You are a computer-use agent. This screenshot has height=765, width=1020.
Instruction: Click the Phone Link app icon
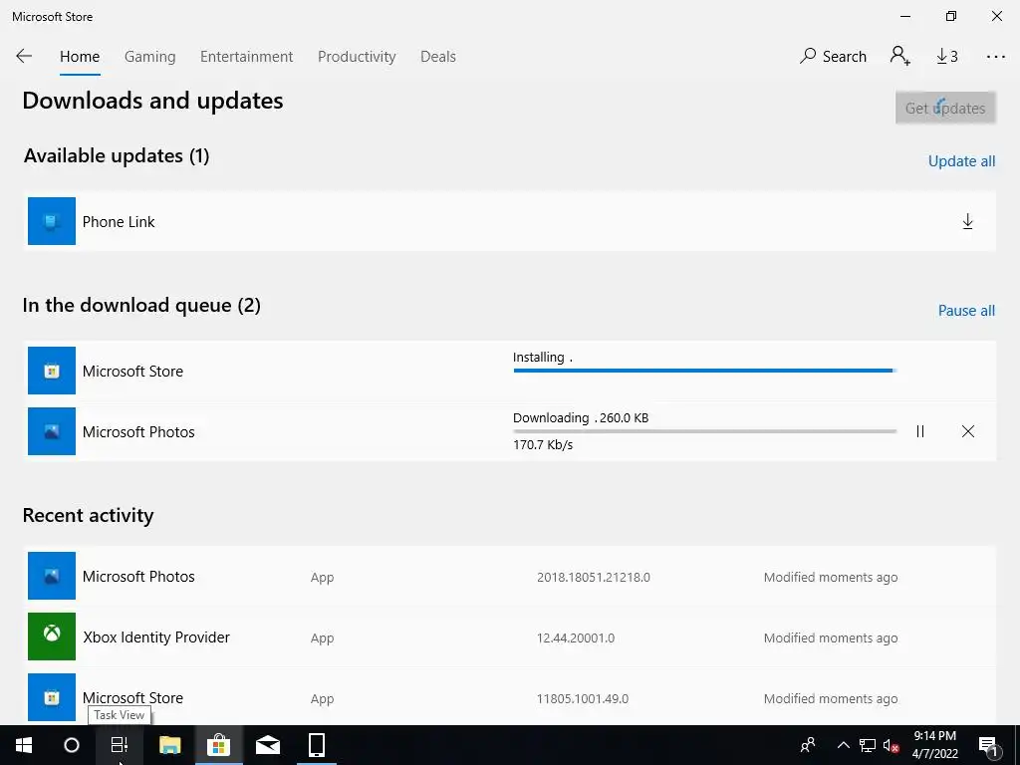(52, 221)
